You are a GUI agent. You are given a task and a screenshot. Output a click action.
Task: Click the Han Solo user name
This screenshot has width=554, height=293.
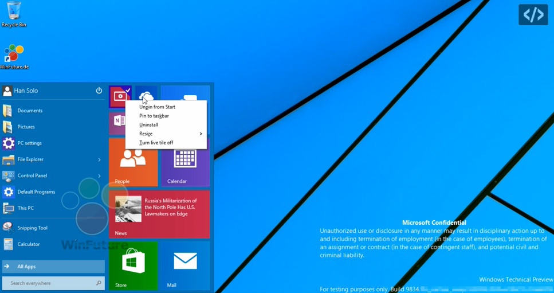pos(26,91)
